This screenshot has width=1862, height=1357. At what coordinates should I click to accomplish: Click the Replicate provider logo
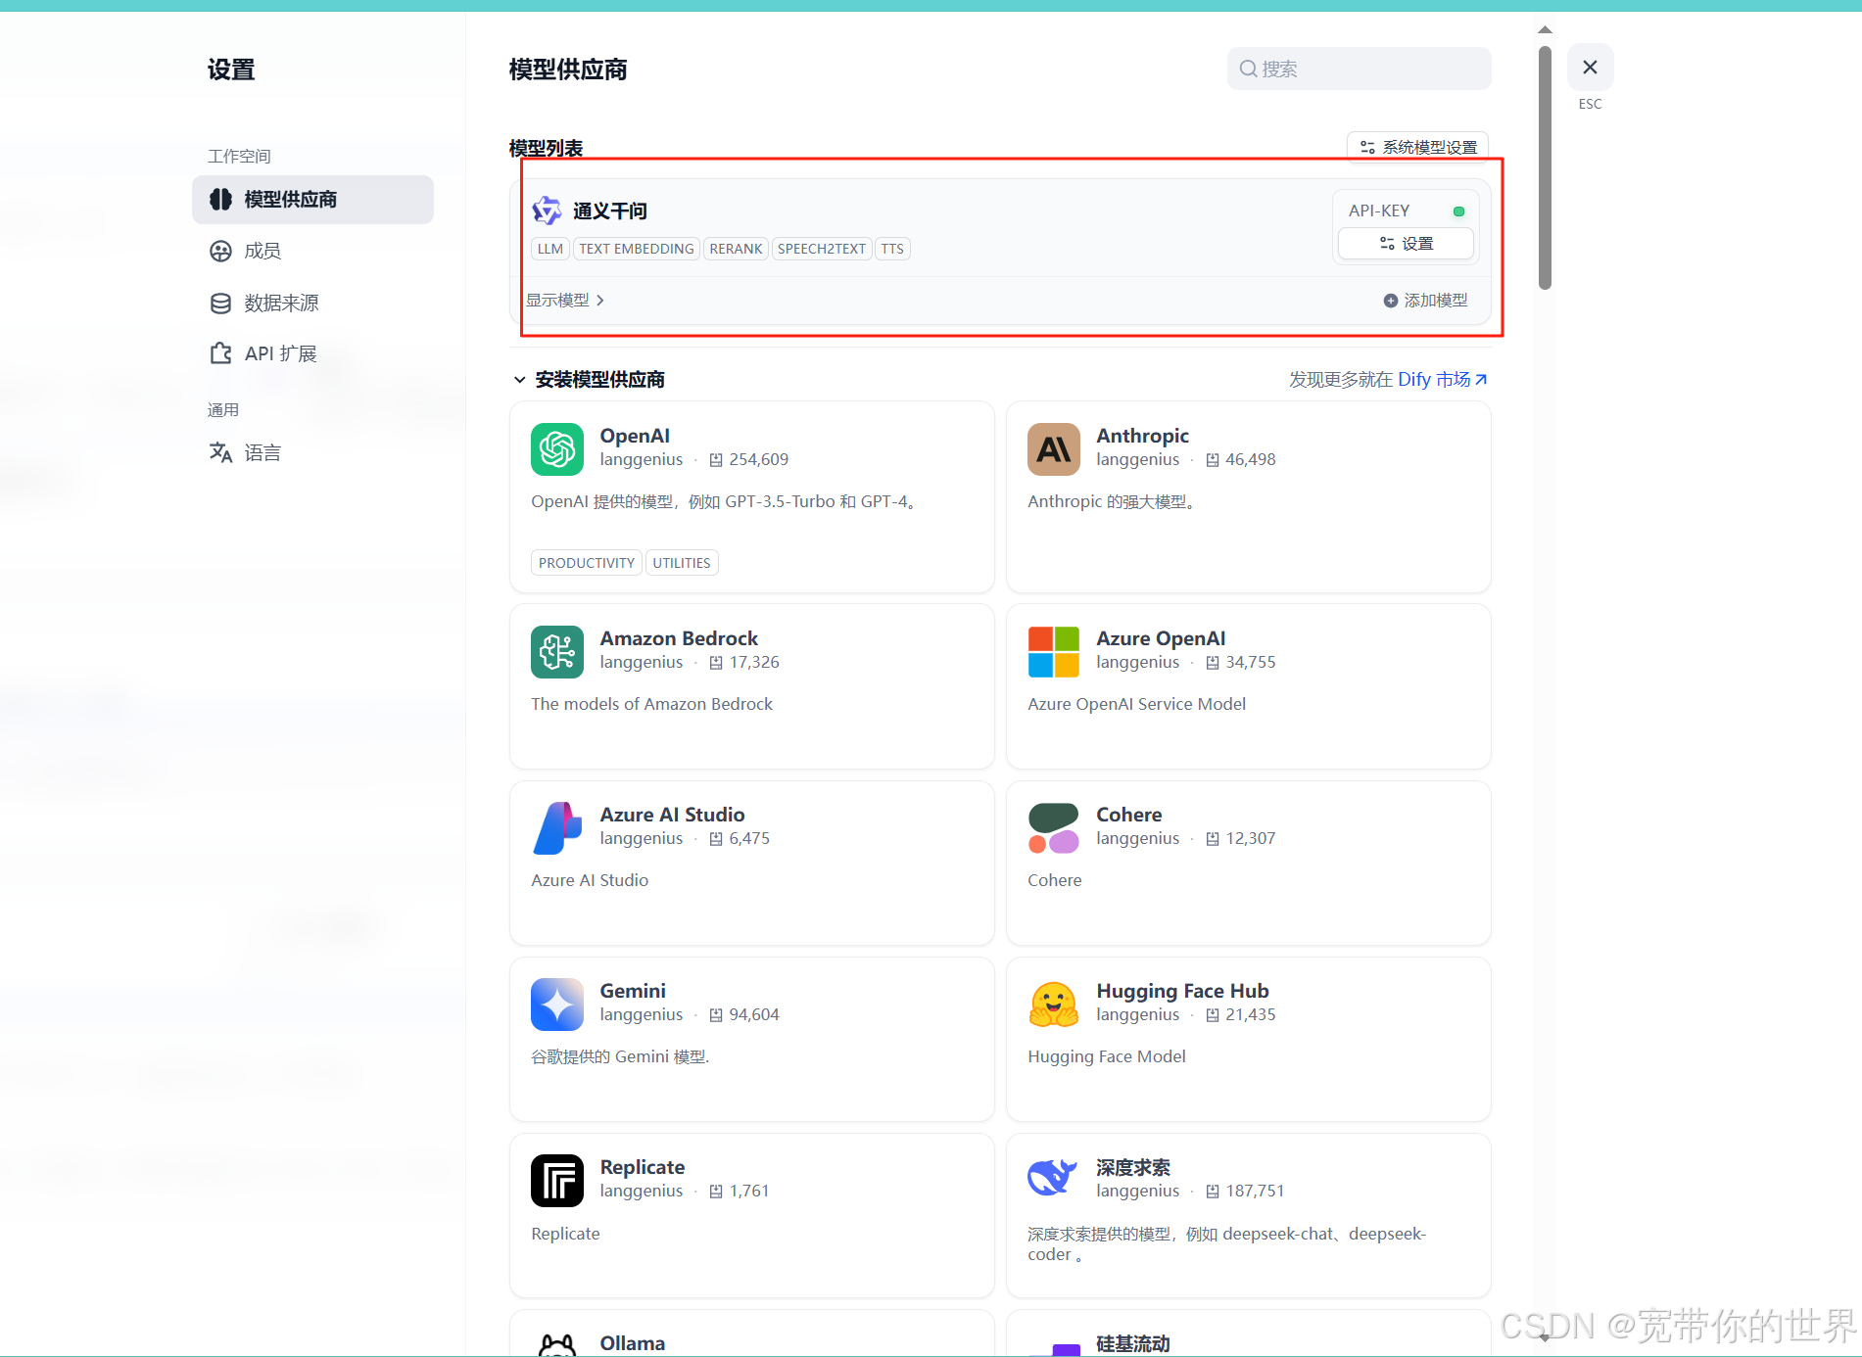[x=557, y=1181]
